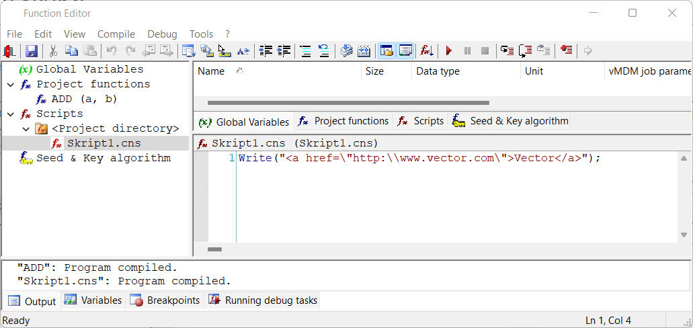The width and height of the screenshot is (693, 328).
Task: Switch to Global Variables tab
Action: 245,122
